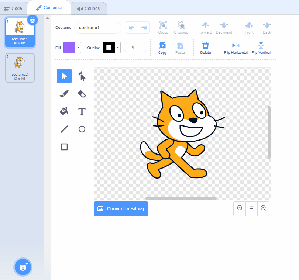Viewport: 299px width, 280px height.
Task: Click the Group icon
Action: tap(163, 28)
